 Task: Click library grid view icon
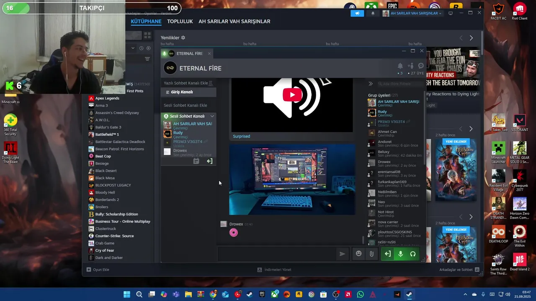(x=147, y=36)
